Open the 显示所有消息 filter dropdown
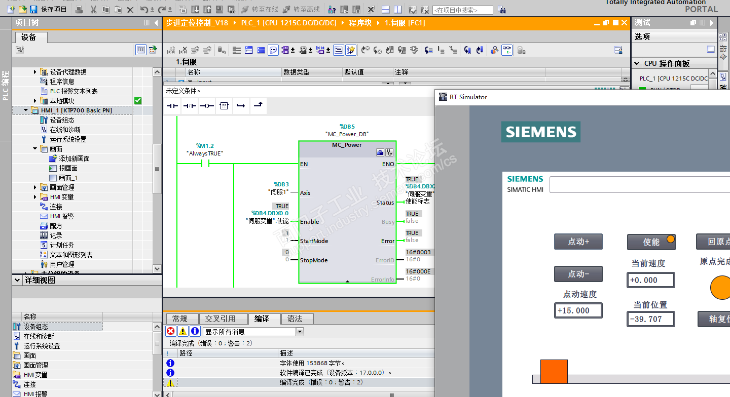Screen dimensions: 730x397 click(x=300, y=332)
